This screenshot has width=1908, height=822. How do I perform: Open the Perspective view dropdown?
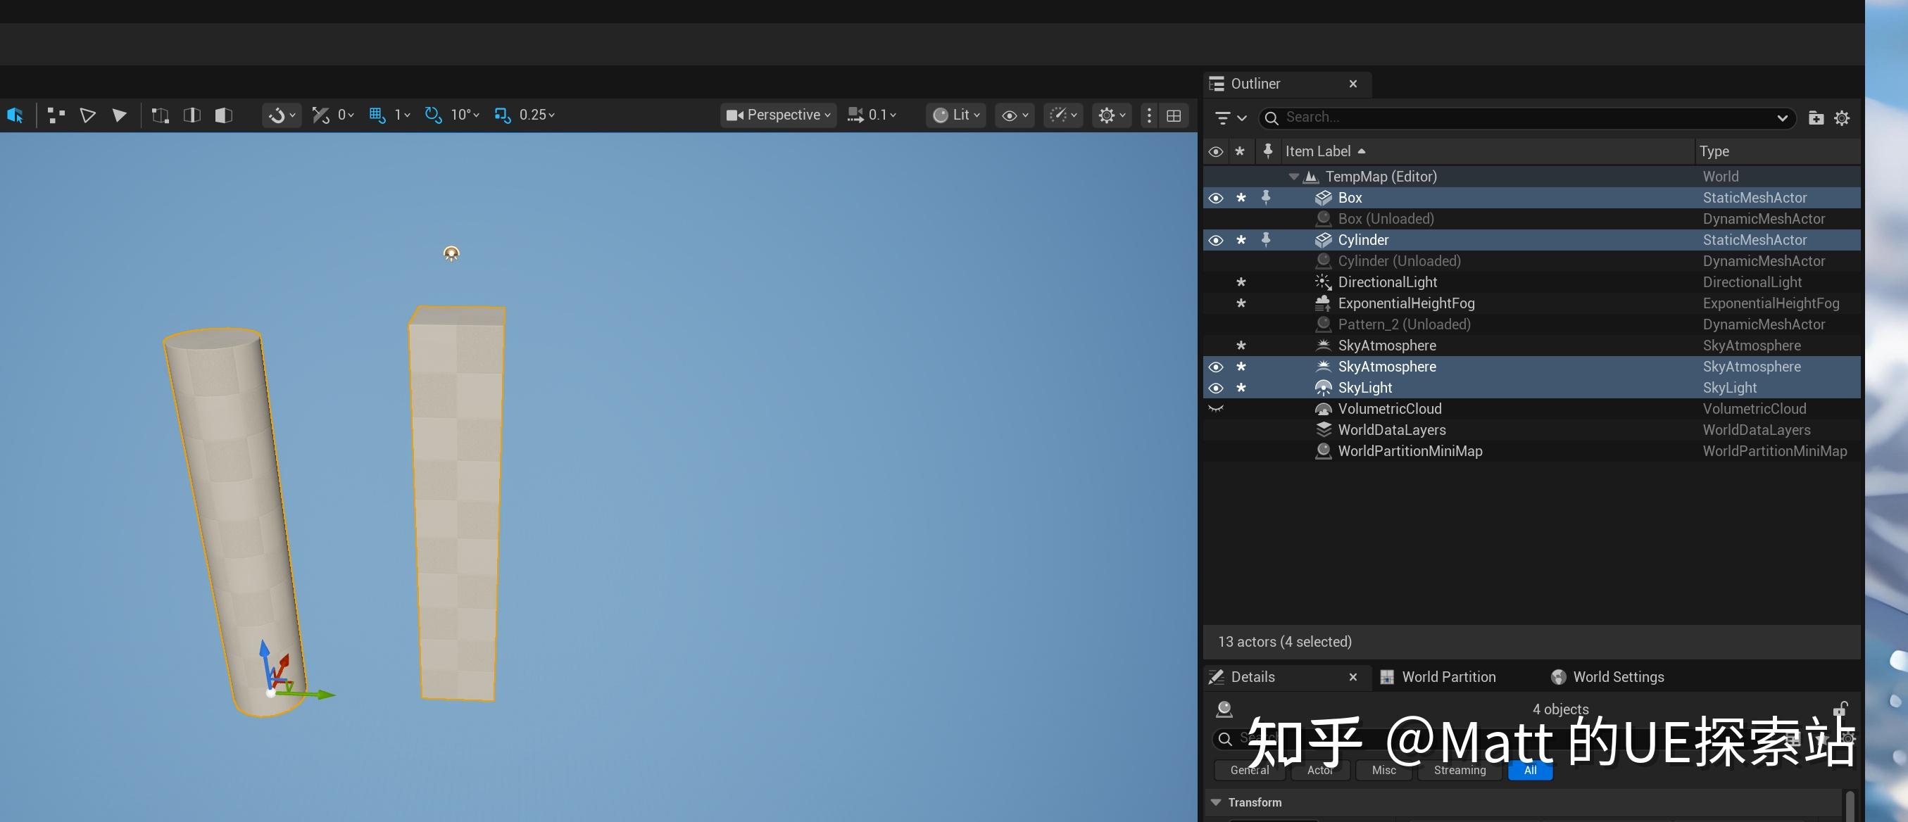[x=778, y=115]
